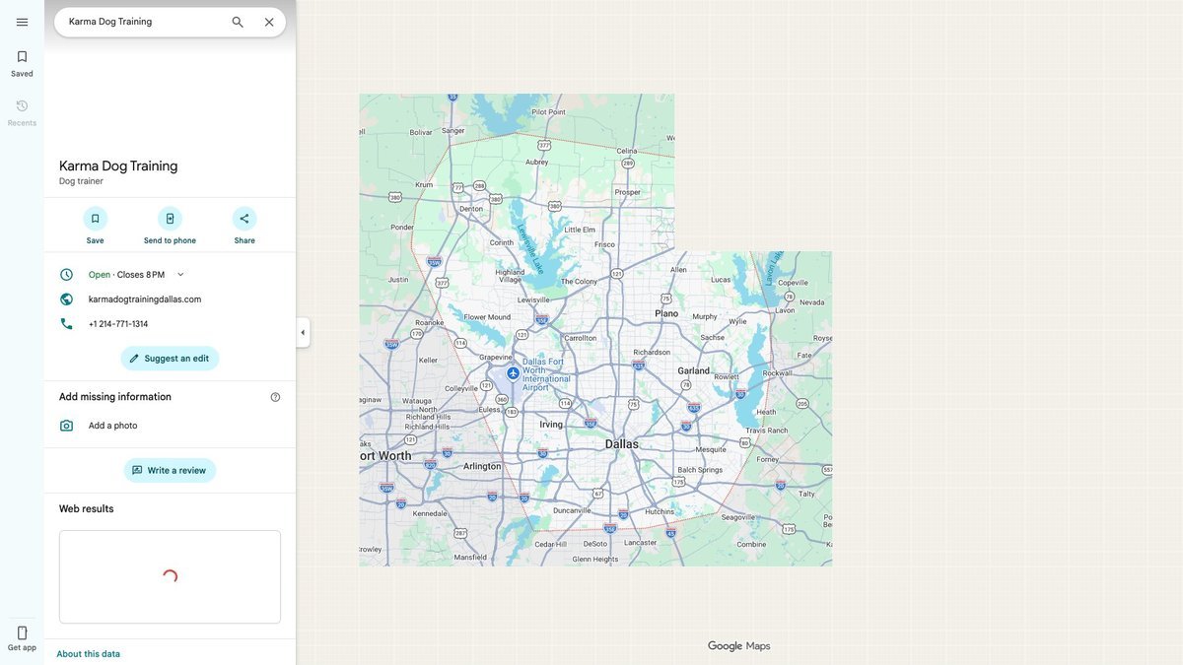Click the Dallas city label on map
This screenshot has height=665, width=1183.
click(622, 444)
